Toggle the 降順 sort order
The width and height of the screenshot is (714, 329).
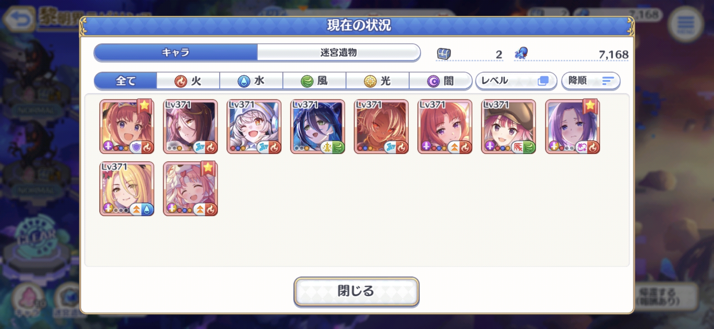[x=591, y=81]
